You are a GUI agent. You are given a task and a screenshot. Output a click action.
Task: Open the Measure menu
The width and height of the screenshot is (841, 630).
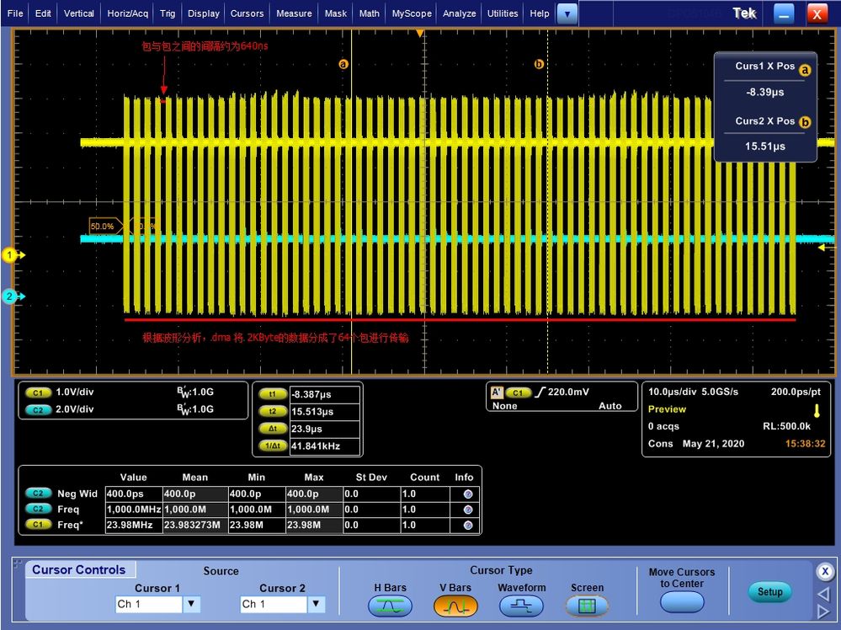pyautogui.click(x=294, y=13)
